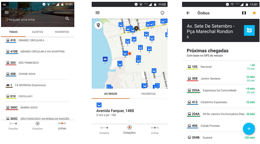Click the Pesquise uma linha search field
This screenshot has height=144, width=260.
36,20
